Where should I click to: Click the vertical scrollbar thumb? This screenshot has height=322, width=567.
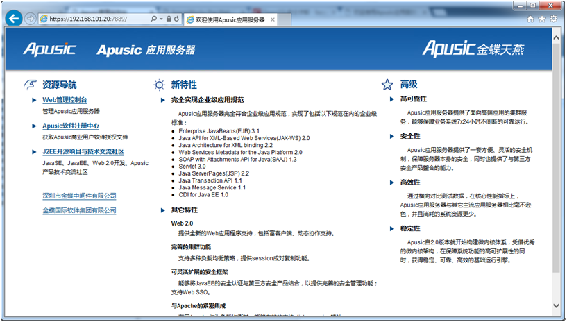coord(556,159)
